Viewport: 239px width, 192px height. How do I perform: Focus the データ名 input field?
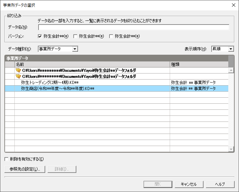(x=134, y=28)
